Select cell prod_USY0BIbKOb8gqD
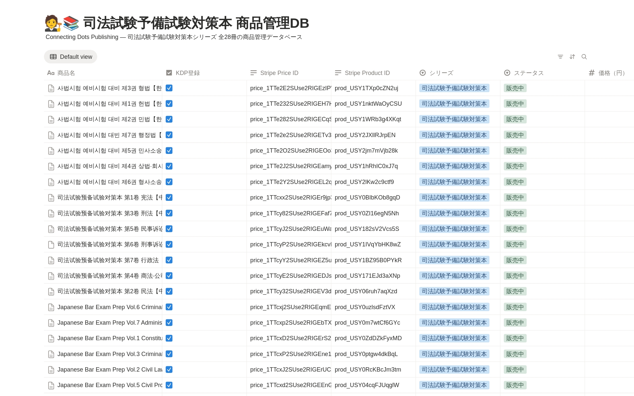 pos(373,198)
